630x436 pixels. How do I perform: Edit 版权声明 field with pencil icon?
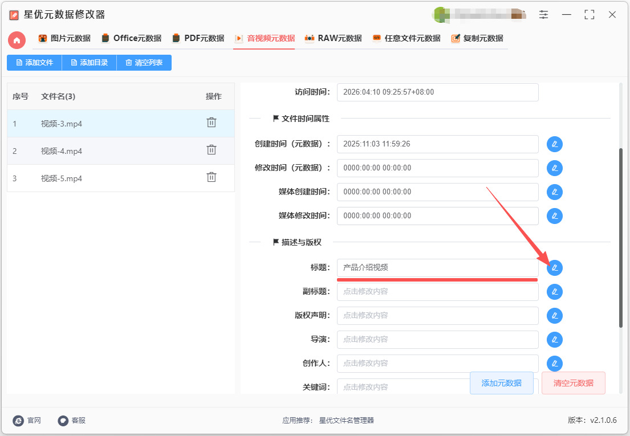[555, 316]
